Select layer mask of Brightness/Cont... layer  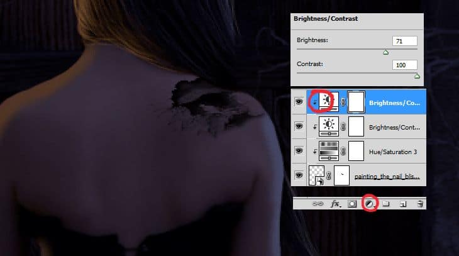pyautogui.click(x=356, y=126)
